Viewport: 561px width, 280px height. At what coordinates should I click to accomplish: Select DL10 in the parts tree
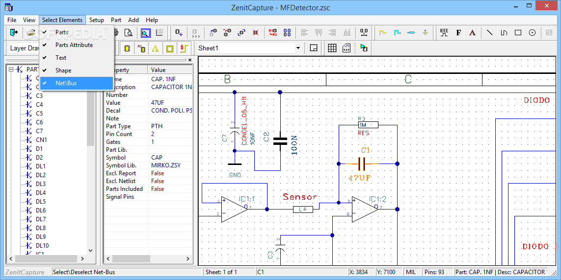(x=42, y=245)
